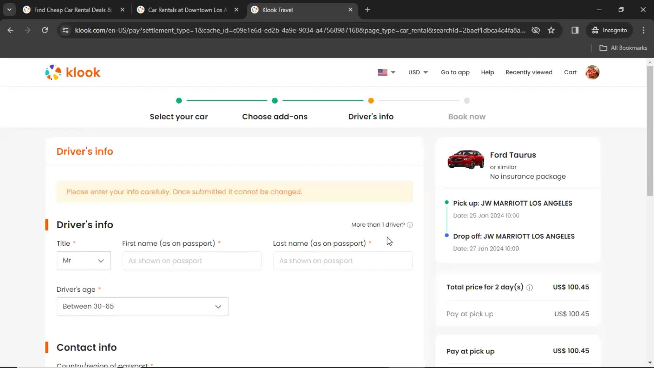This screenshot has width=654, height=368.
Task: Click the info icon next More than 1 driver
Action: [410, 224]
